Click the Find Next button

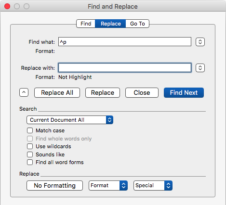pos(184,92)
